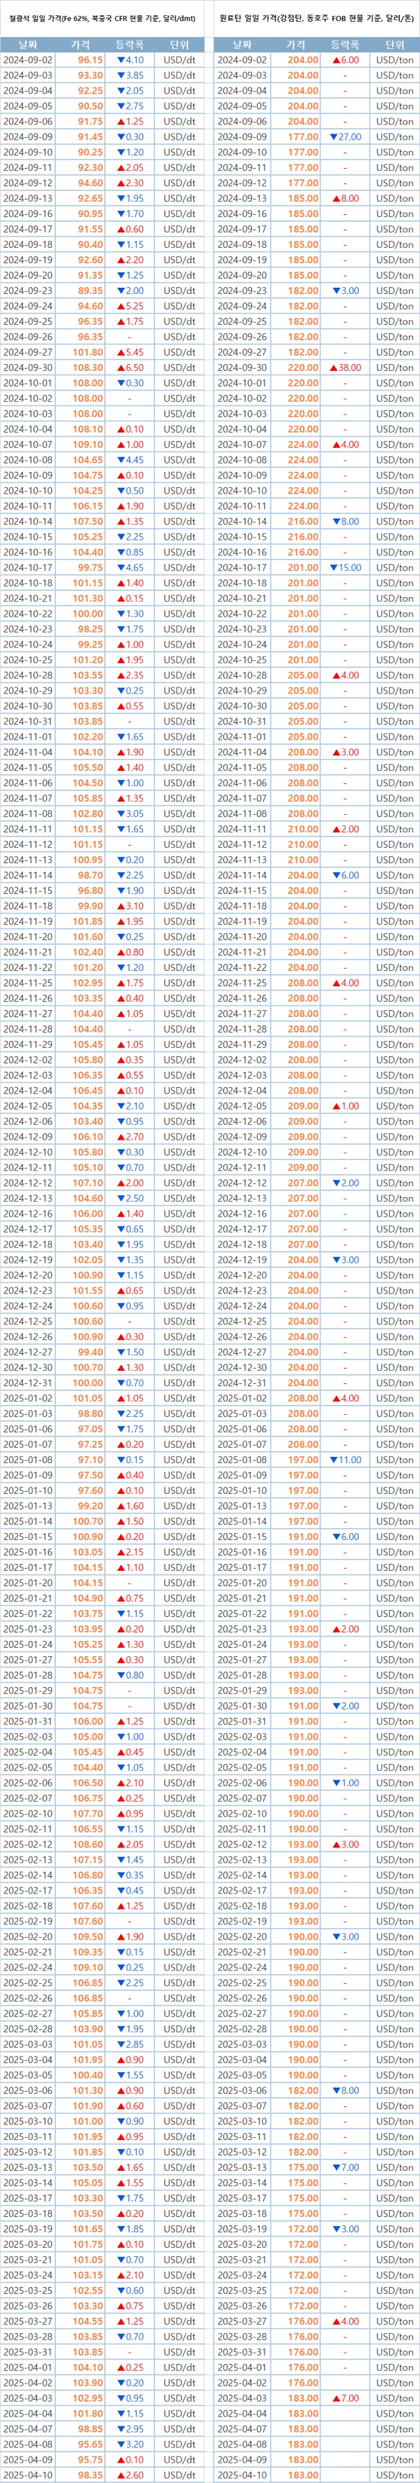Image resolution: width=420 pixels, height=2483 pixels.
Task: Select the coking coal decrease of 11.00
Action: (345, 1460)
